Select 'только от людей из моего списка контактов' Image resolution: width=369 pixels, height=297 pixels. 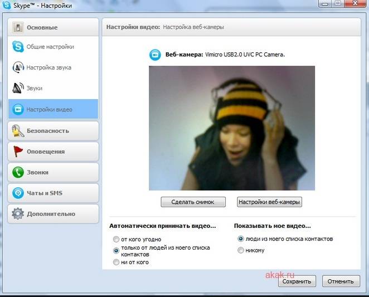click(116, 251)
